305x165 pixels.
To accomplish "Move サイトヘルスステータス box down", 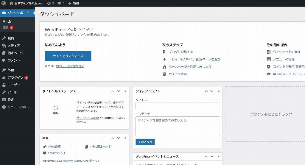I will (x=119, y=91).
